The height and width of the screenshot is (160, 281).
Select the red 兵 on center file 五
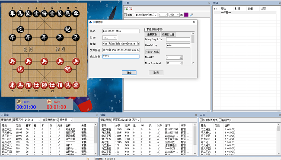(x=44, y=61)
